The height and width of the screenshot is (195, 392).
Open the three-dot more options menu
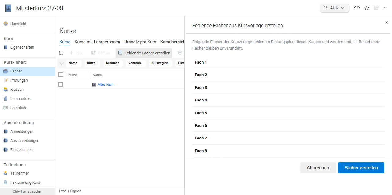tap(386, 8)
